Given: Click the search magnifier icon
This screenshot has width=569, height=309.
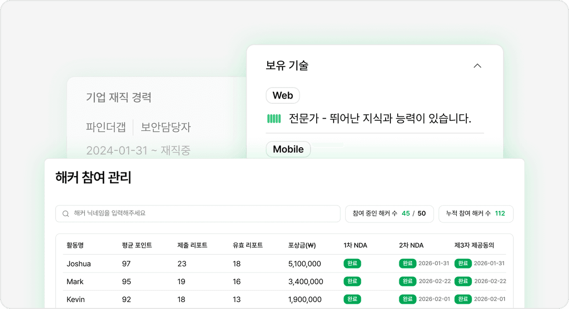Looking at the screenshot, I should click(65, 214).
